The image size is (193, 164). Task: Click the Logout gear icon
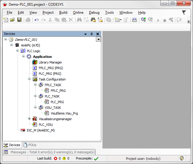(x=150, y=20)
